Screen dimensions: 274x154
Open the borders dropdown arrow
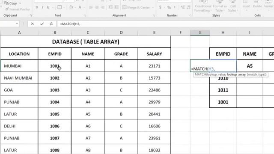pos(64,8)
